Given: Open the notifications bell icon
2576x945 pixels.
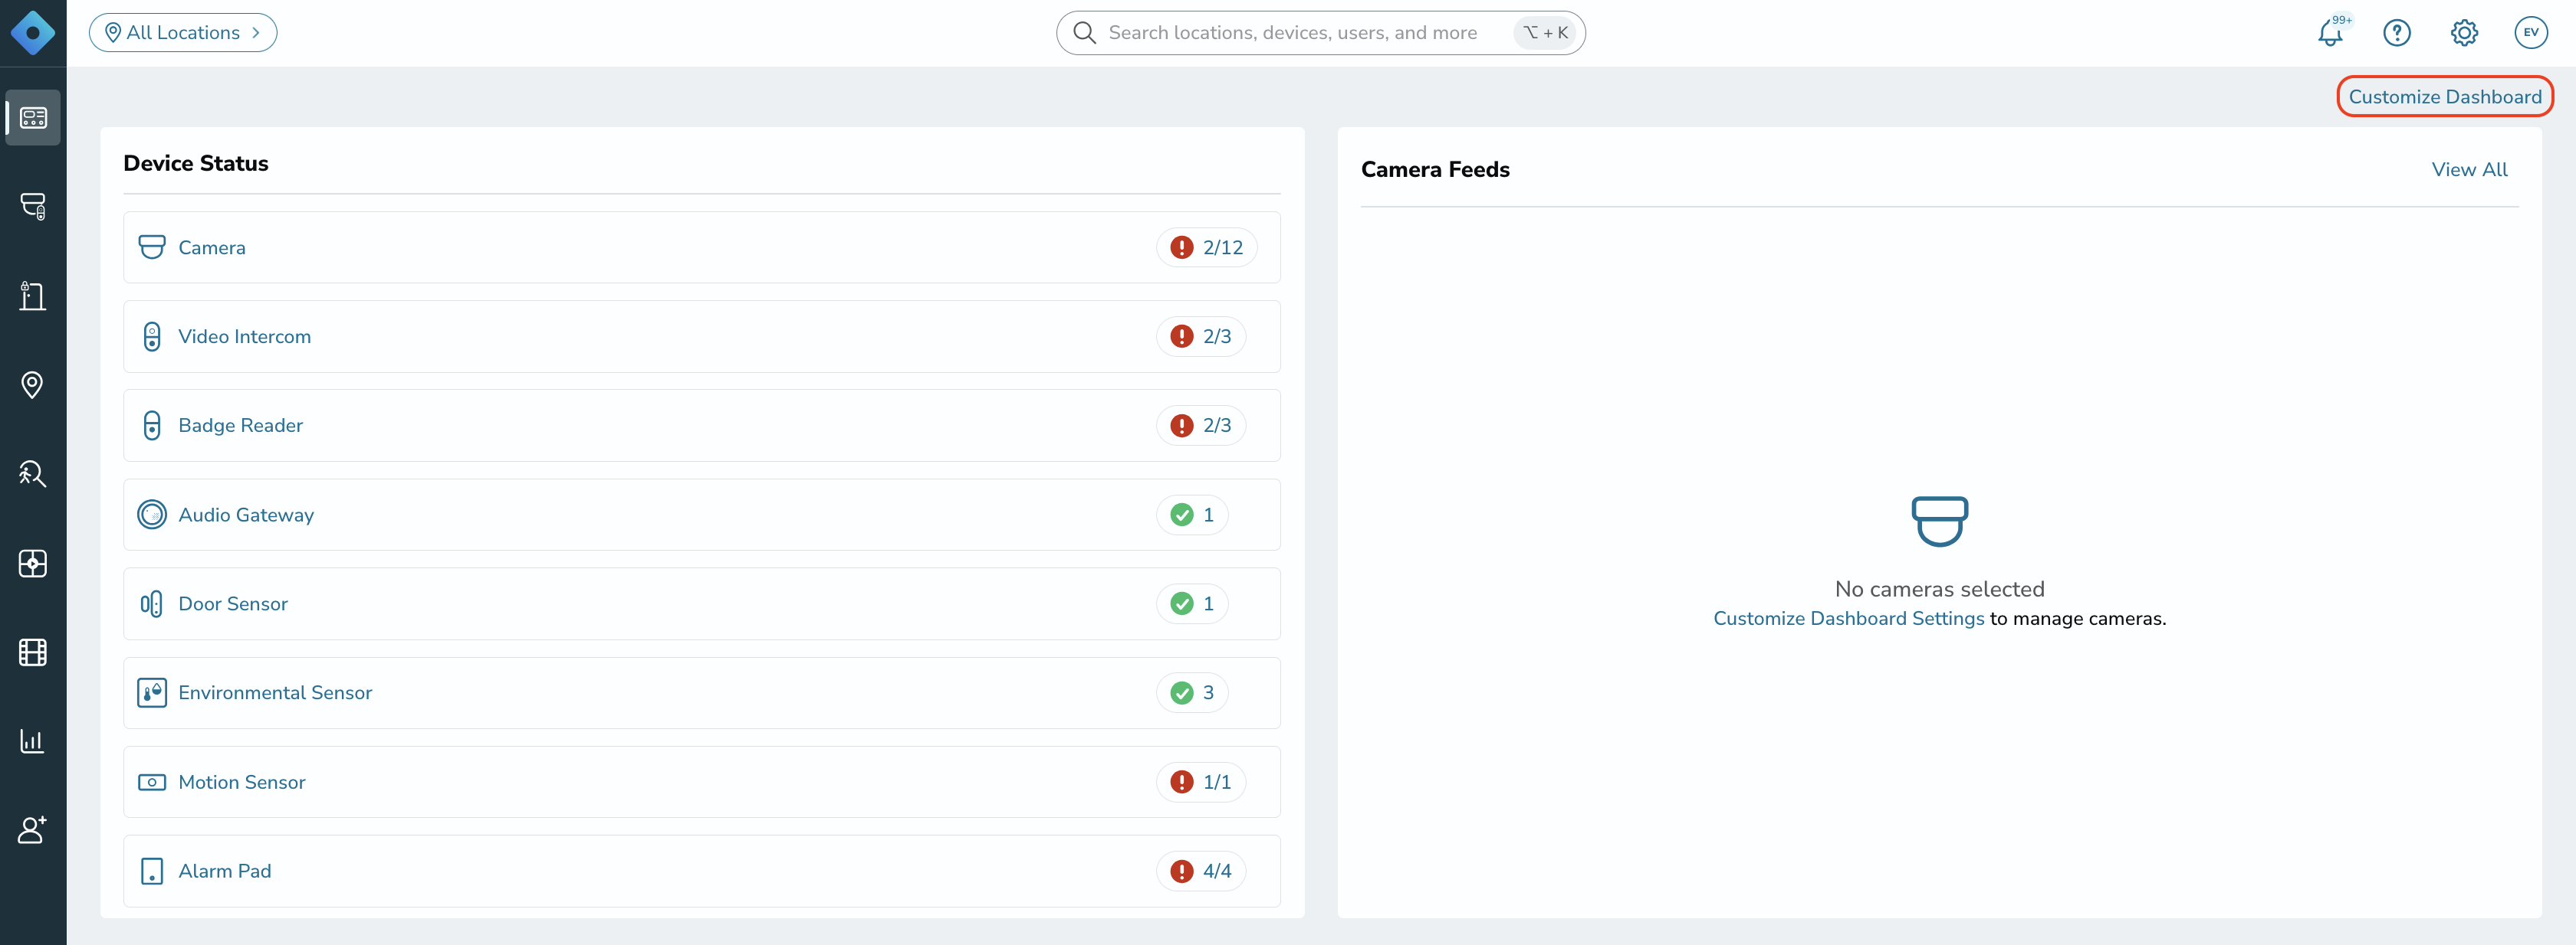Looking at the screenshot, I should pyautogui.click(x=2331, y=33).
